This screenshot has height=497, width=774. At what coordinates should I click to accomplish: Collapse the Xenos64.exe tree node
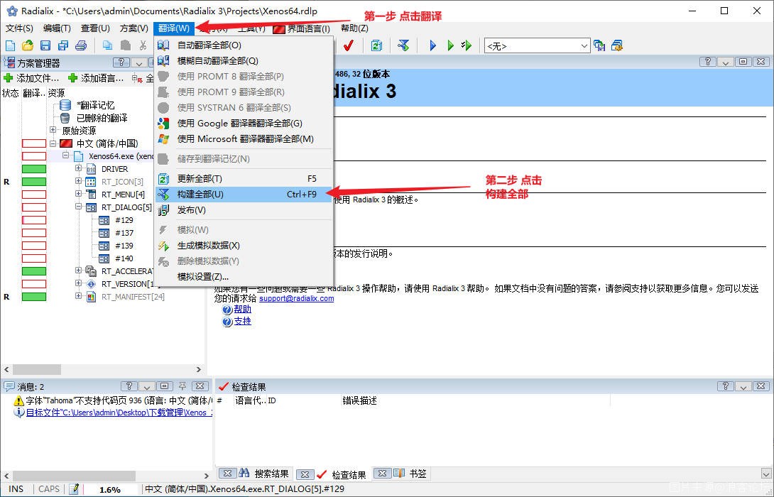tap(65, 155)
